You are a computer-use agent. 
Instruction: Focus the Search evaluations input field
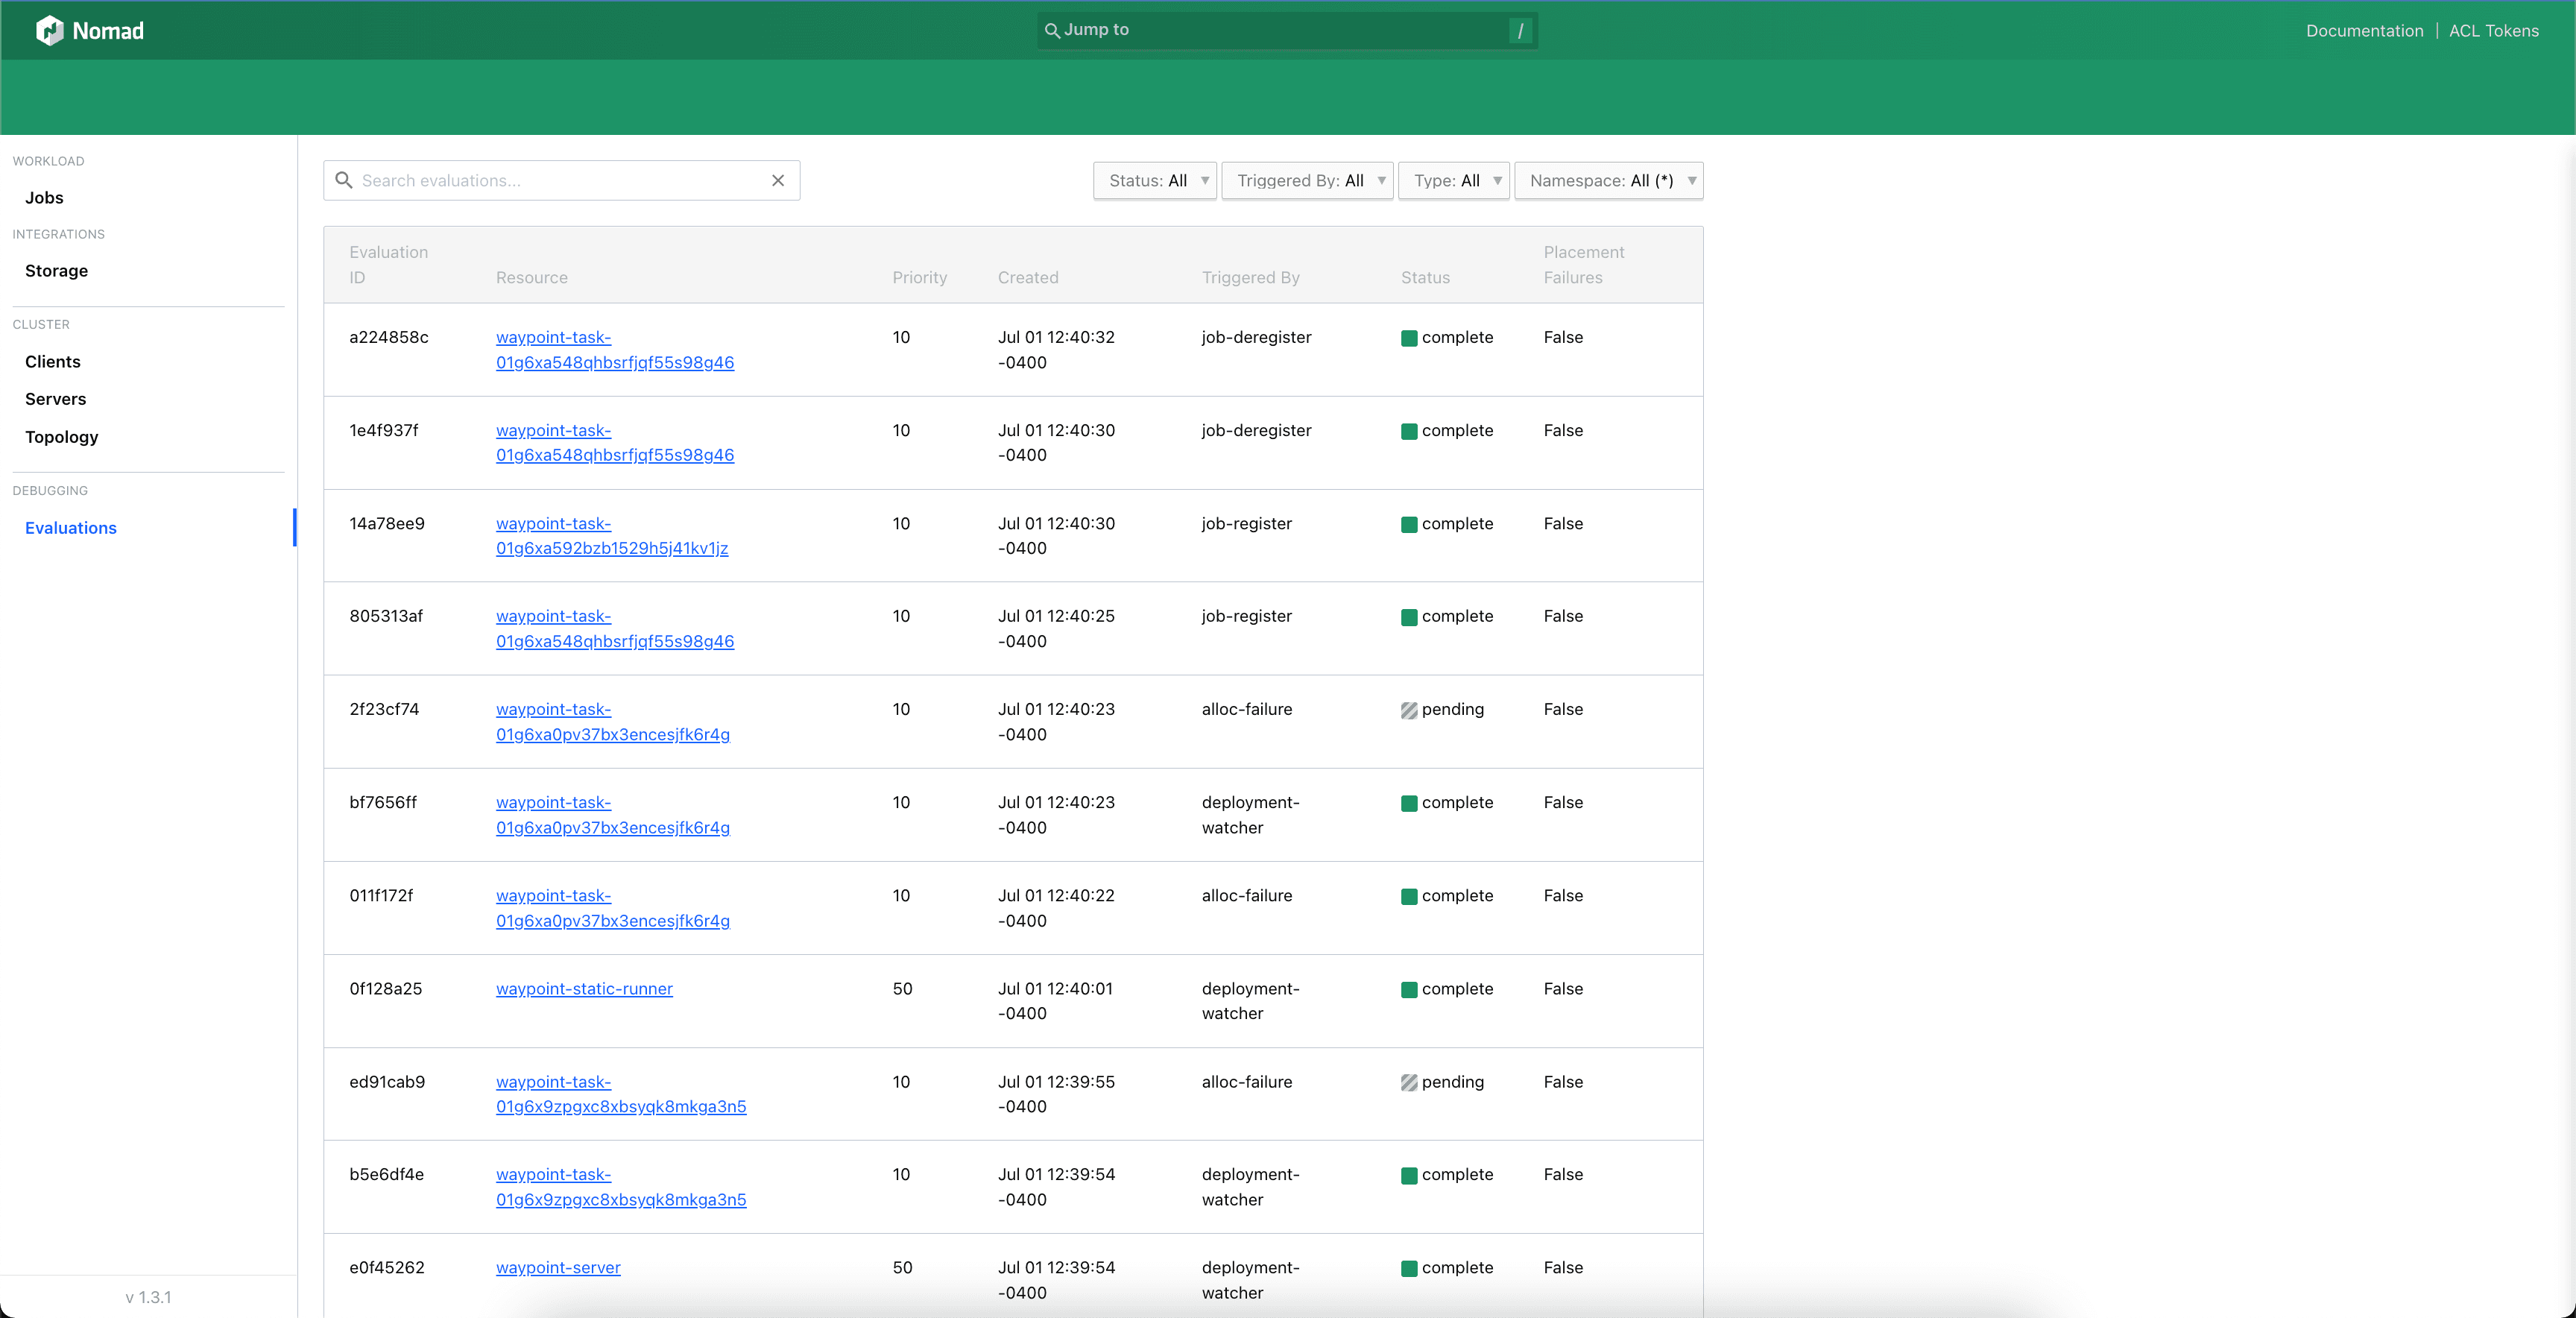pos(560,180)
